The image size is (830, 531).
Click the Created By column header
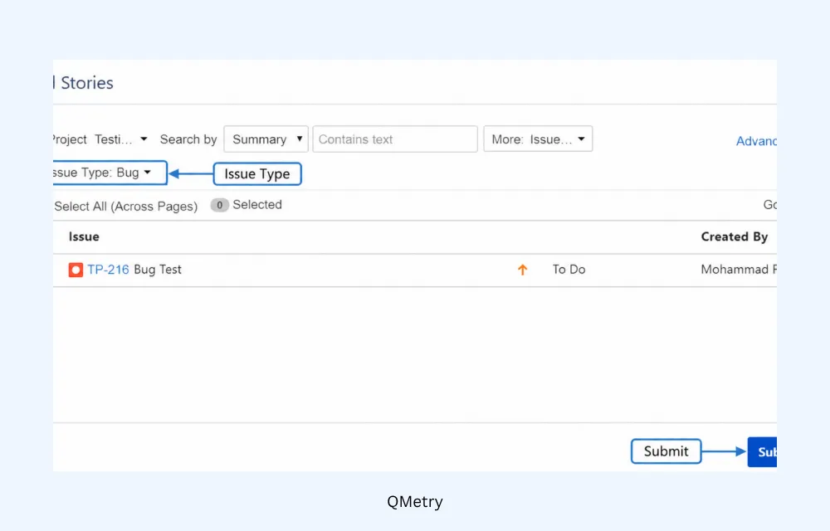tap(735, 236)
